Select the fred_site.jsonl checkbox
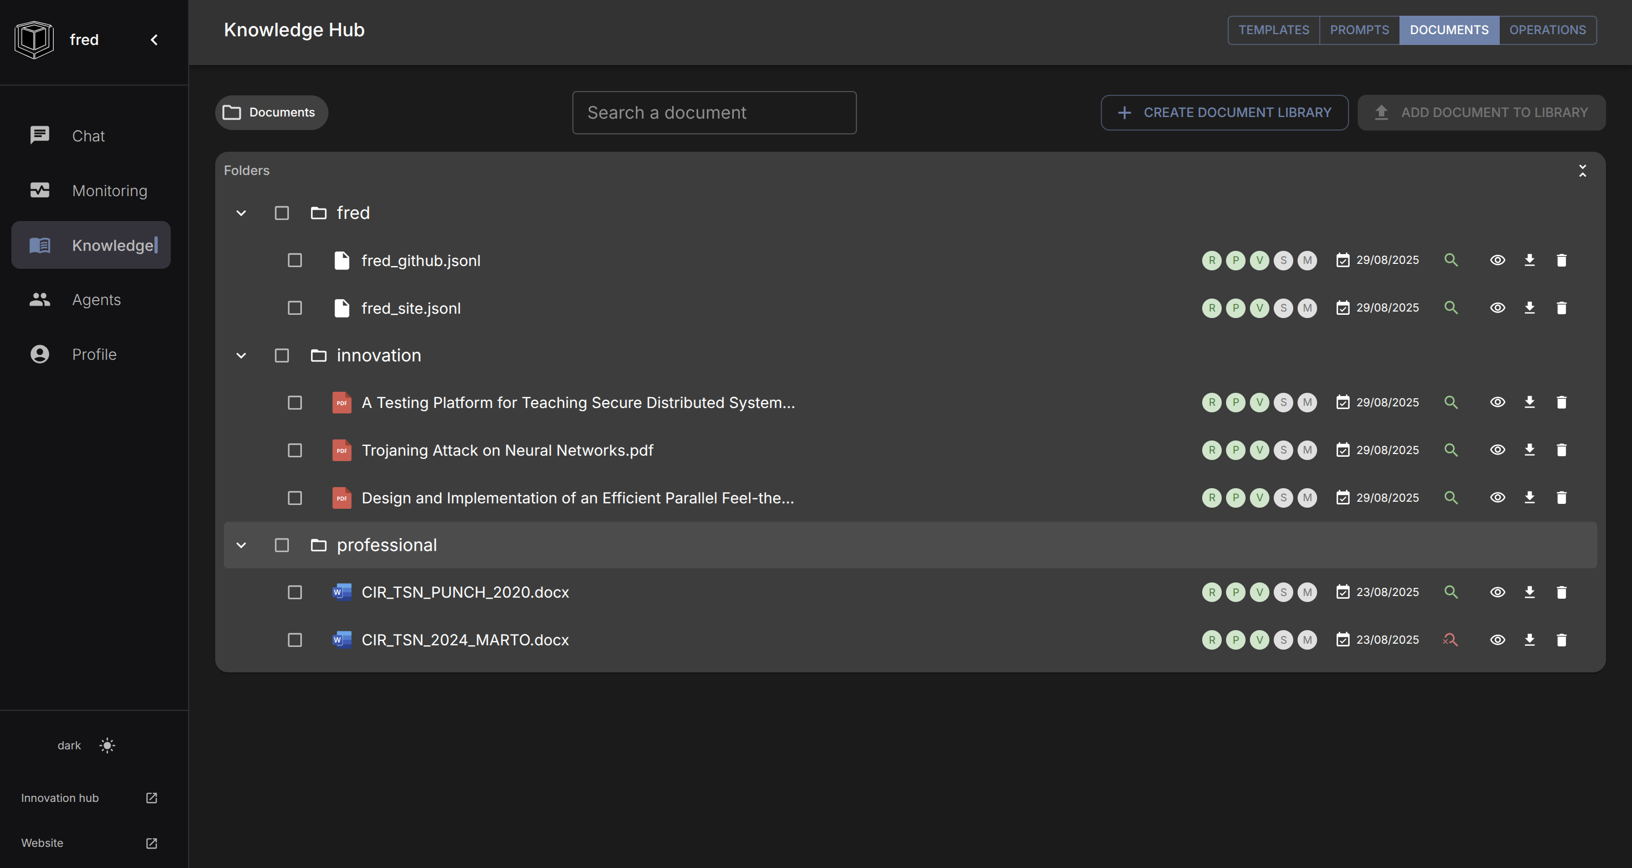The image size is (1632, 868). (295, 308)
